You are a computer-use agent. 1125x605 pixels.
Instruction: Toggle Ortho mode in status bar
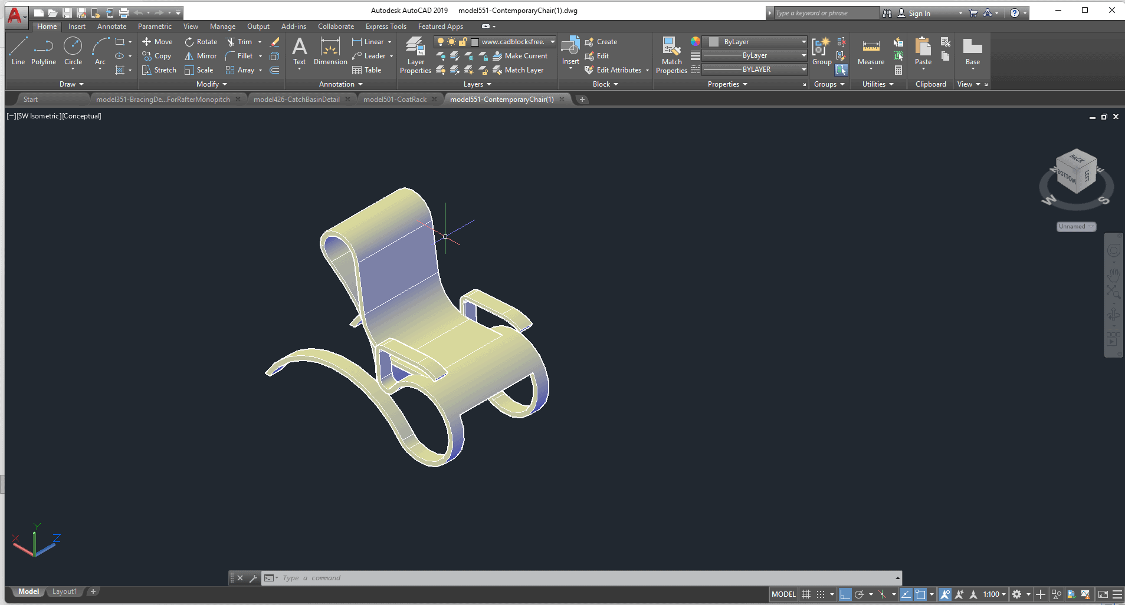845,594
